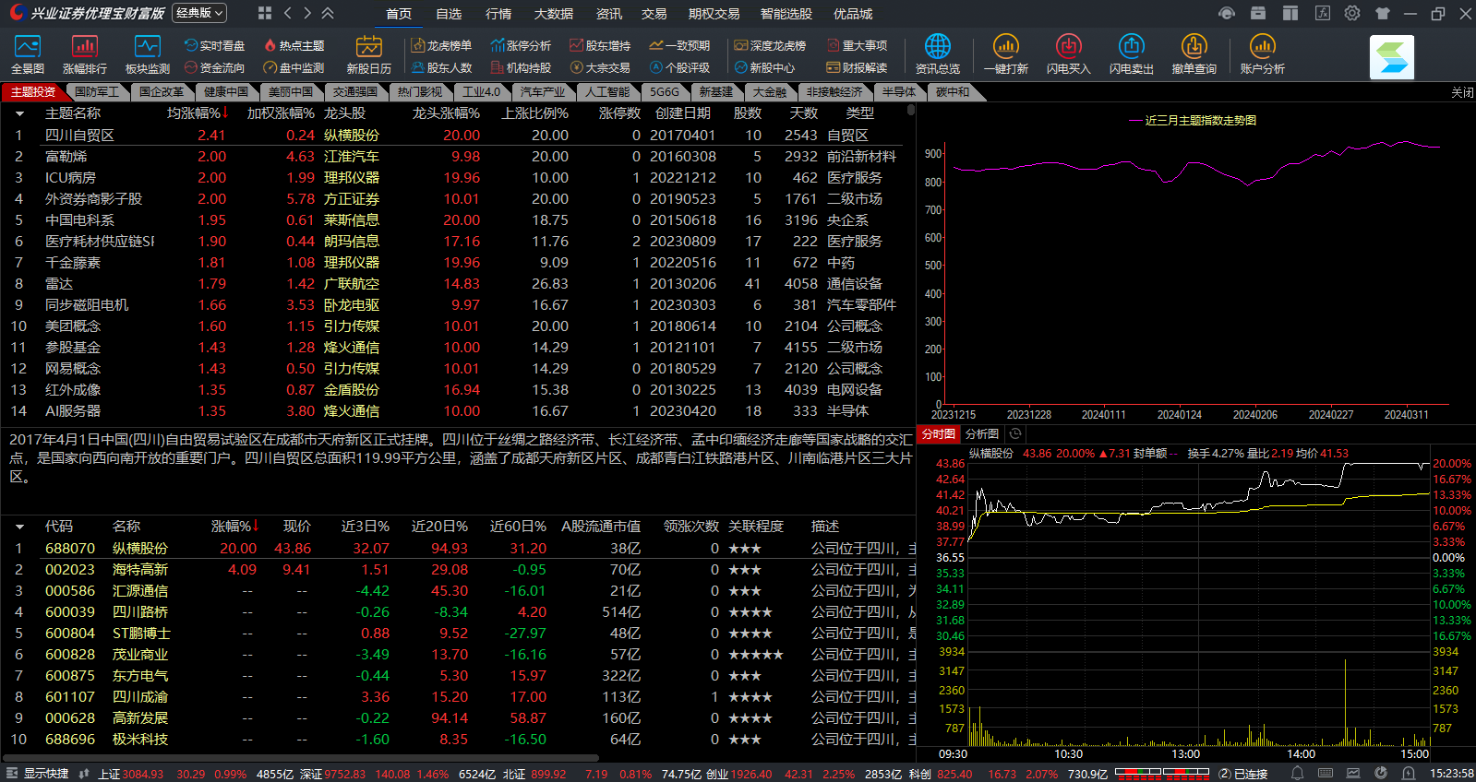
Task: Open the 行情 menu
Action: pyautogui.click(x=498, y=14)
